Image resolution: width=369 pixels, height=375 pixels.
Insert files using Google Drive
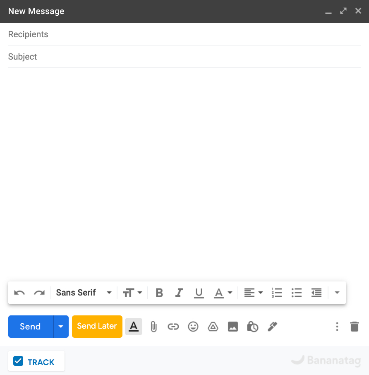coord(213,327)
